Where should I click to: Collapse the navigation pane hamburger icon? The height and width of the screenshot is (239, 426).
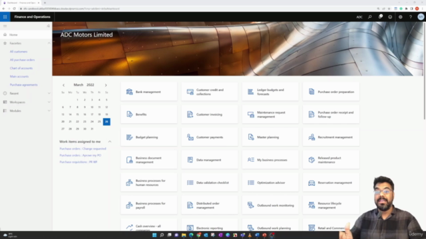(5, 26)
